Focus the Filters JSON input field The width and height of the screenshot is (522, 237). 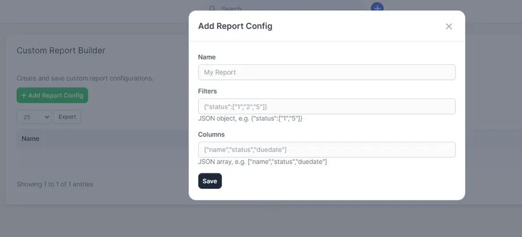[327, 107]
